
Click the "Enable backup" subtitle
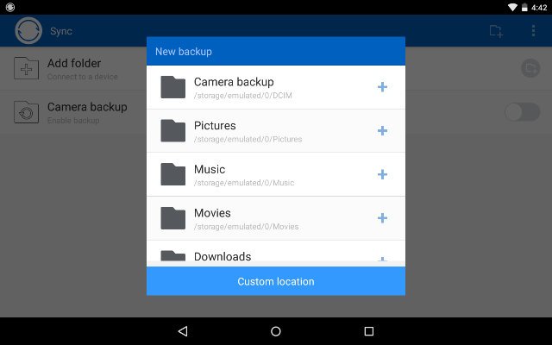coord(73,121)
